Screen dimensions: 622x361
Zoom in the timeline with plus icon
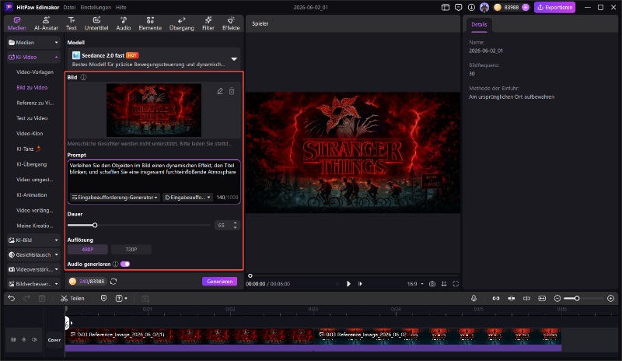coord(610,298)
